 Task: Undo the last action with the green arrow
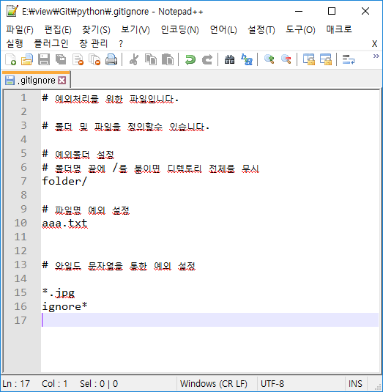pos(190,60)
